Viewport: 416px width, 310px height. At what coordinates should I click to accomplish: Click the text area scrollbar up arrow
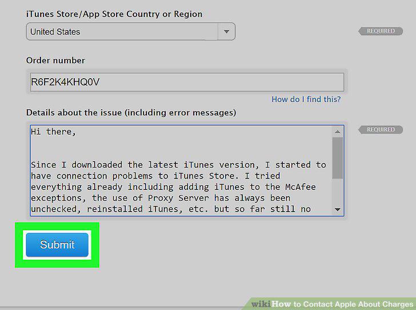tap(338, 132)
